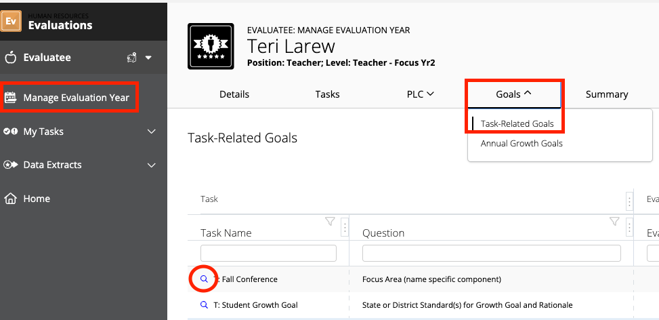Viewport: 659px width, 320px height.
Task: Click the Evaluations app logo icon
Action: pos(11,21)
